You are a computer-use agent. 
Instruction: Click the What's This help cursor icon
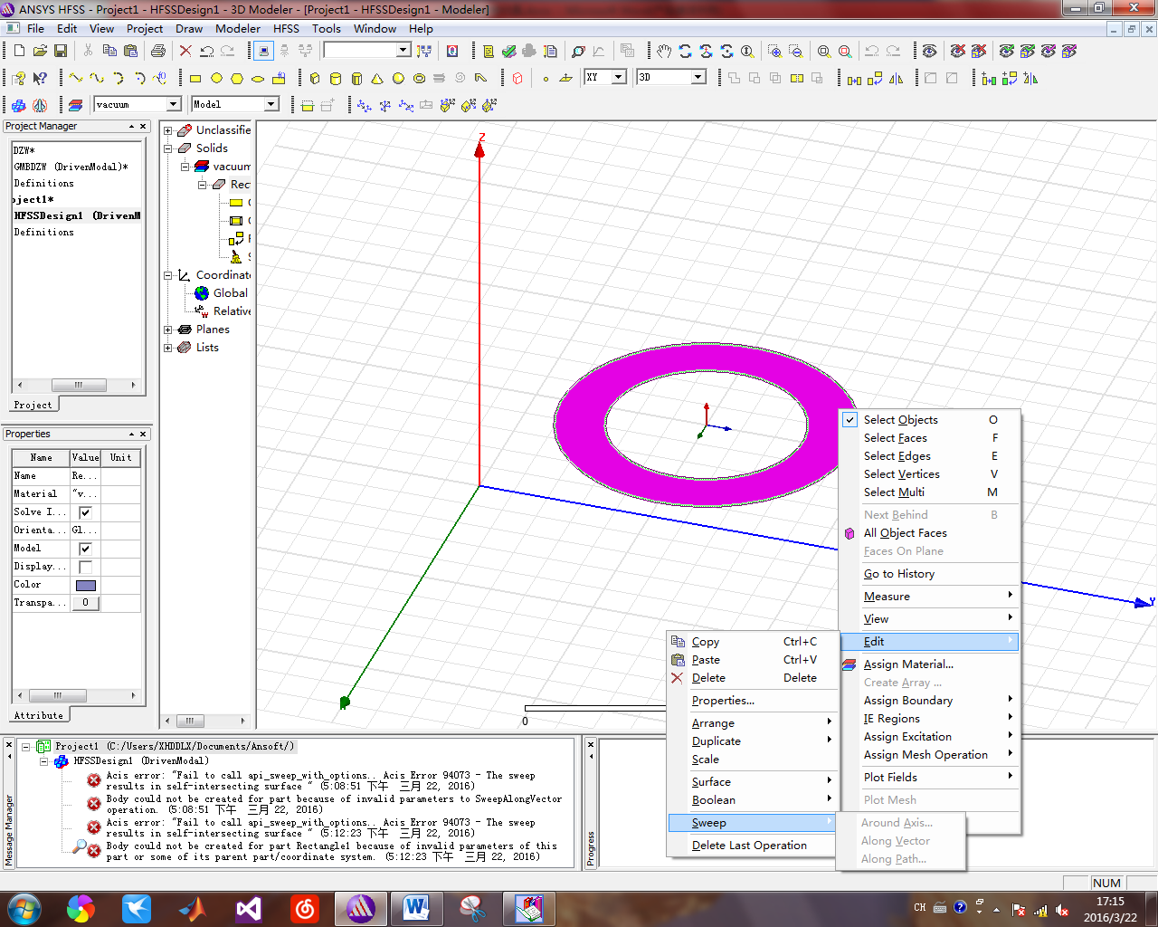pyautogui.click(x=40, y=78)
